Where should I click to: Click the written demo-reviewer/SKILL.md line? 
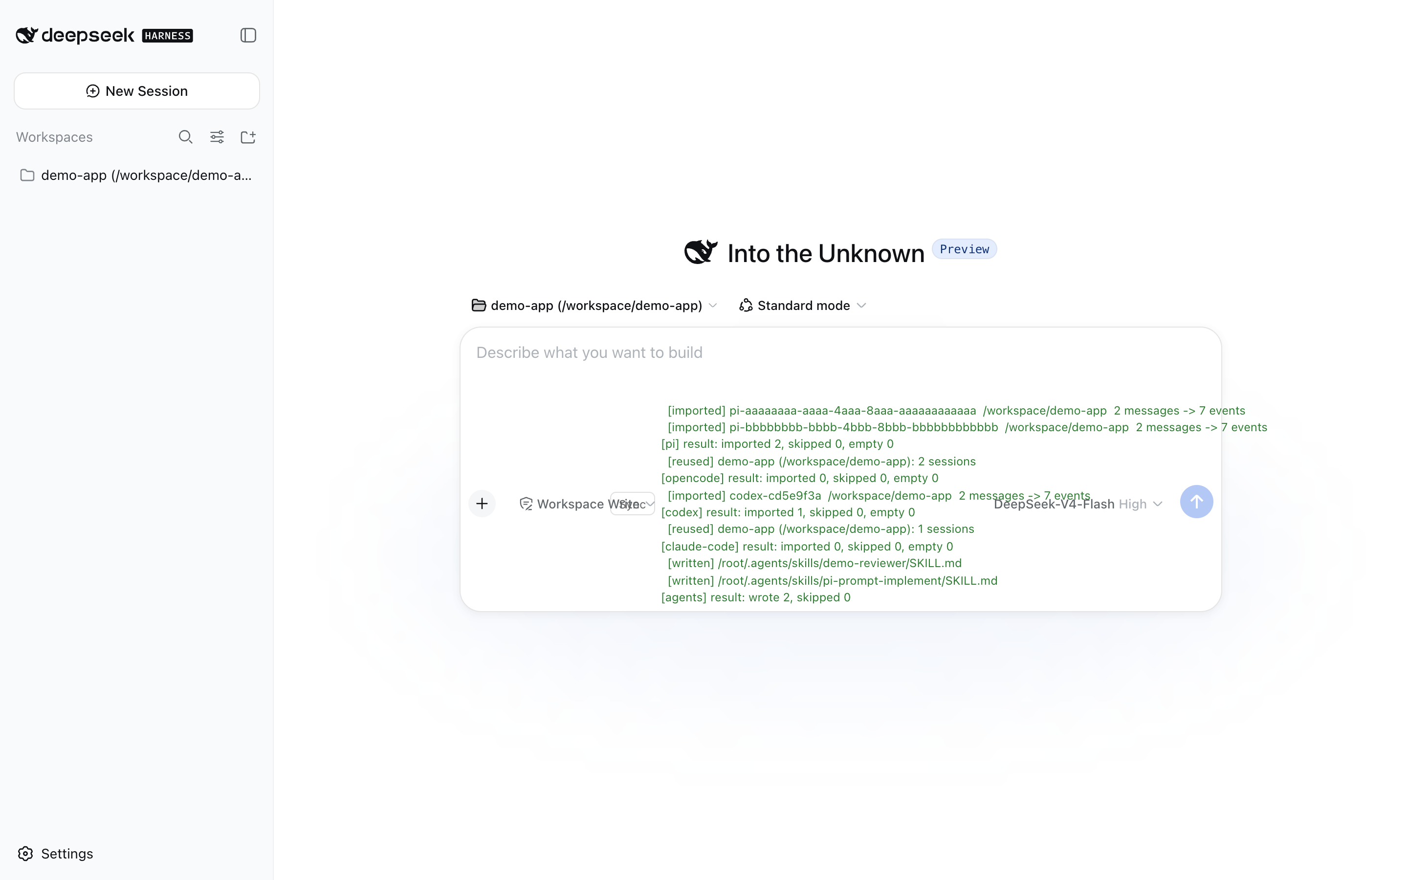(x=814, y=563)
